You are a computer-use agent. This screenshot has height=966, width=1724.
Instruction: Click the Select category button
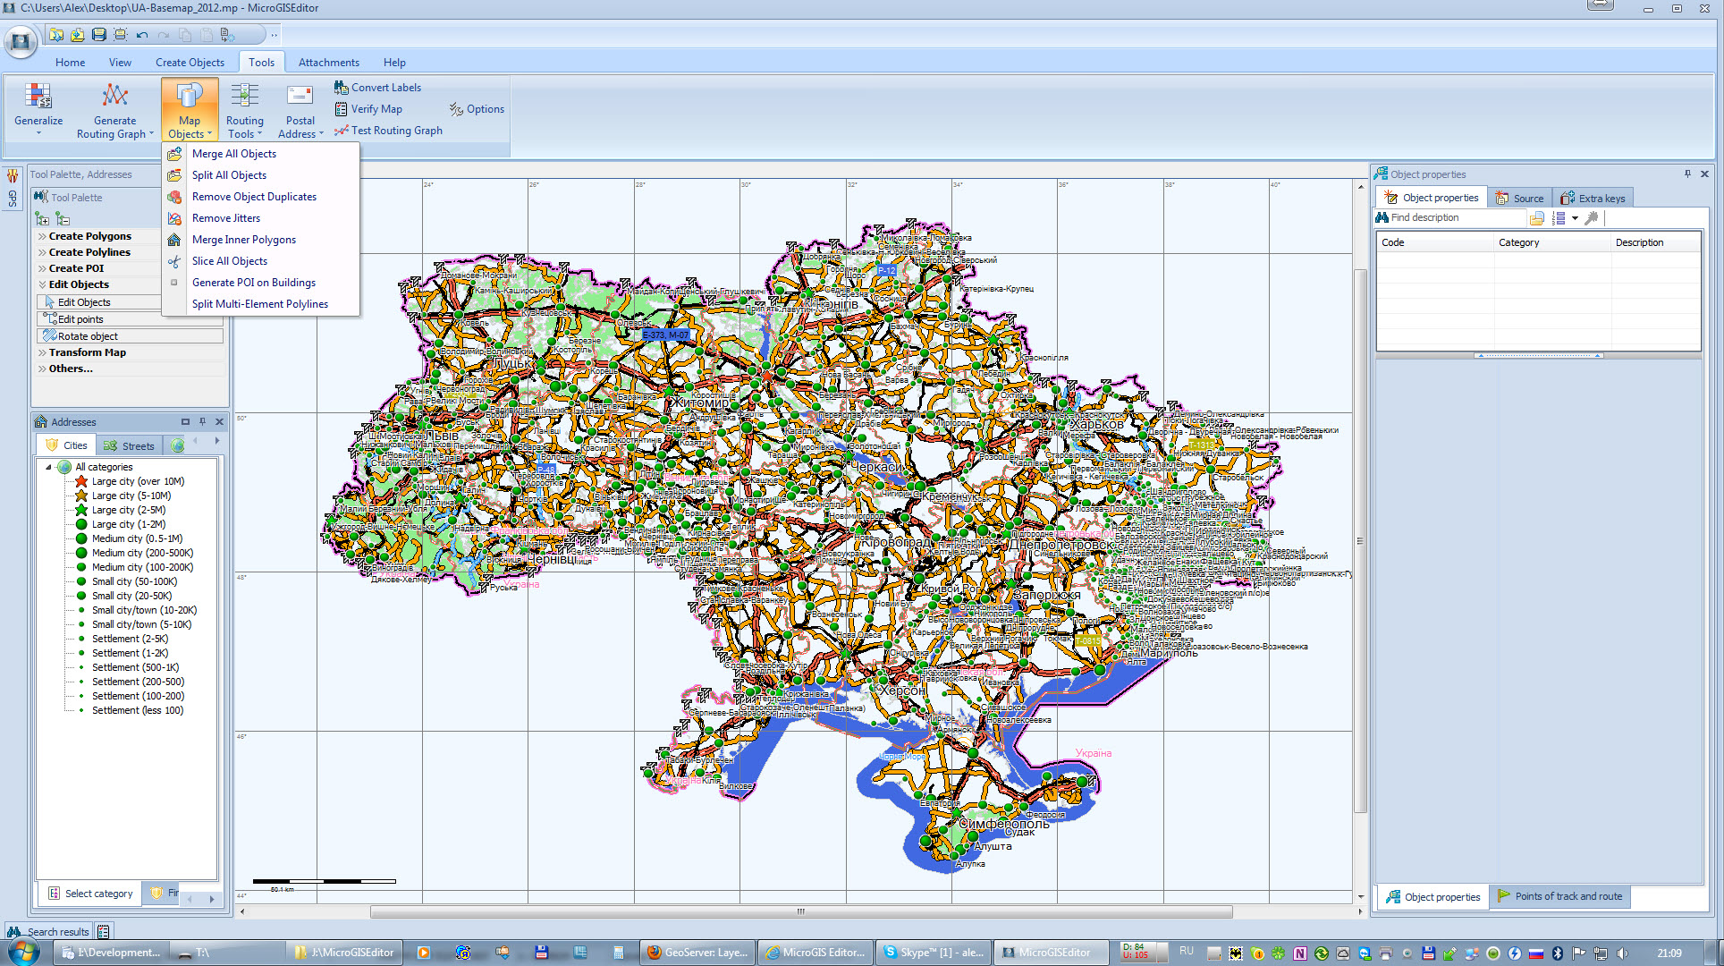pos(90,894)
